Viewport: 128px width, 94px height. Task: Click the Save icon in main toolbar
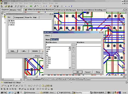[9, 6]
